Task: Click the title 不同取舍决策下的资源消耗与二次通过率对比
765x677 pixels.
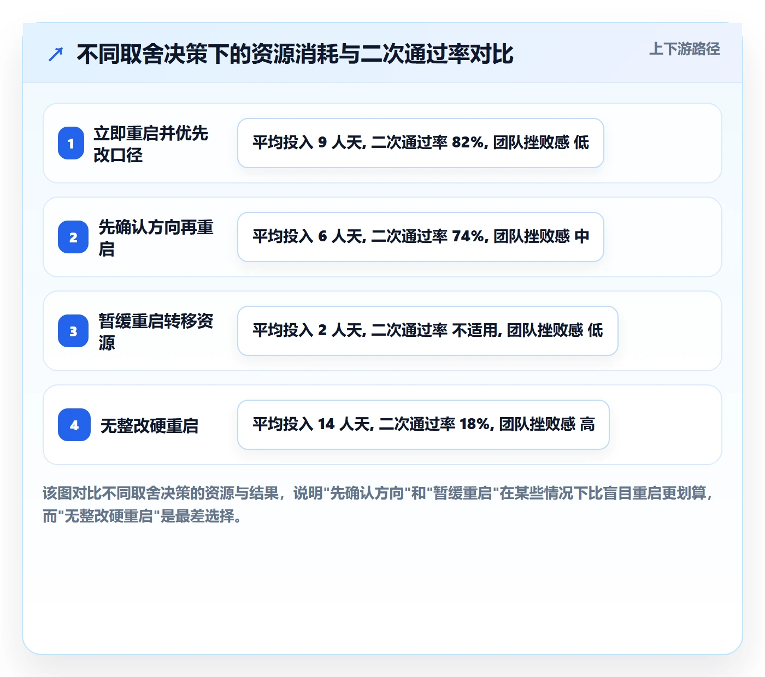Action: pos(295,54)
